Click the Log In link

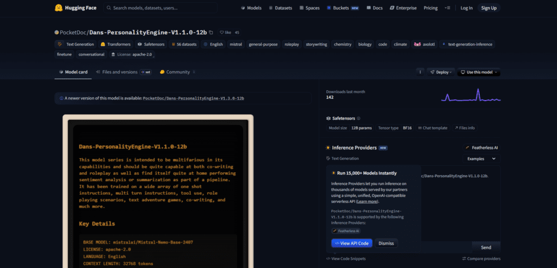pyautogui.click(x=466, y=8)
